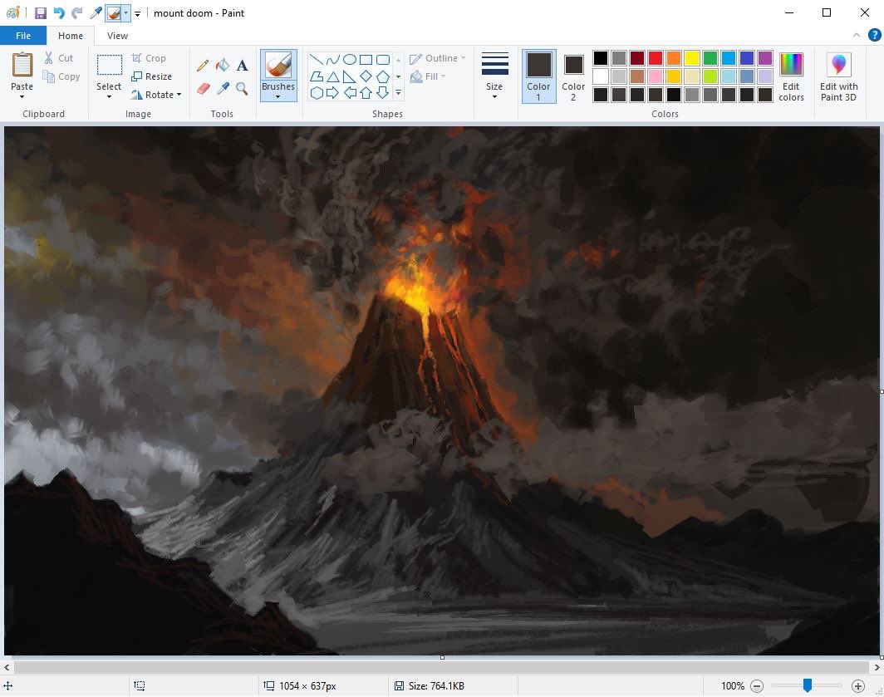Expand the Brushes dropdown arrow
This screenshot has height=697, width=884.
[x=278, y=97]
